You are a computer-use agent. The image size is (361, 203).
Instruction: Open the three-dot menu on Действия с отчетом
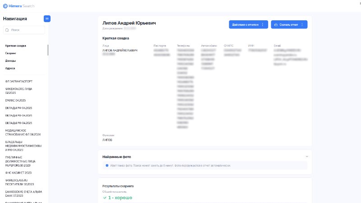pyautogui.click(x=263, y=25)
